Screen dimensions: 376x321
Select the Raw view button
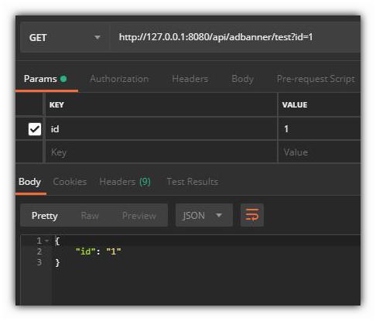(90, 216)
